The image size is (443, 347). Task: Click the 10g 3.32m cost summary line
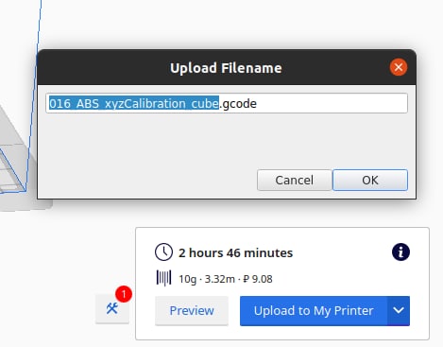tap(226, 279)
